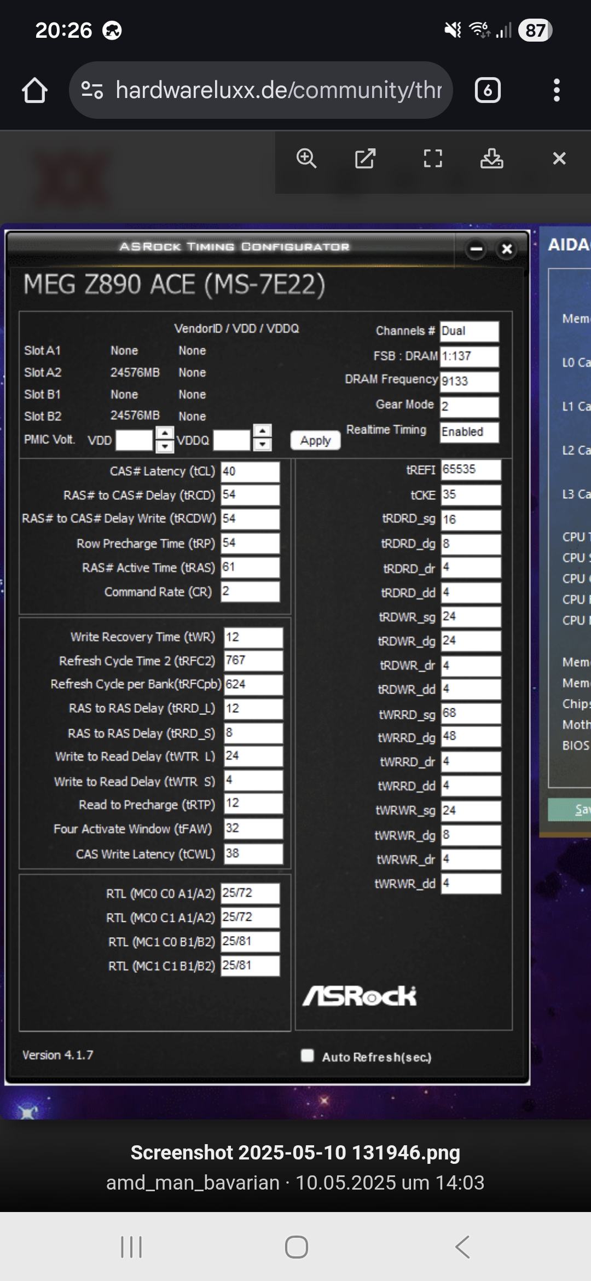Decrease the VDD voltage stepper down arrow
This screenshot has width=591, height=1281.
(x=165, y=446)
